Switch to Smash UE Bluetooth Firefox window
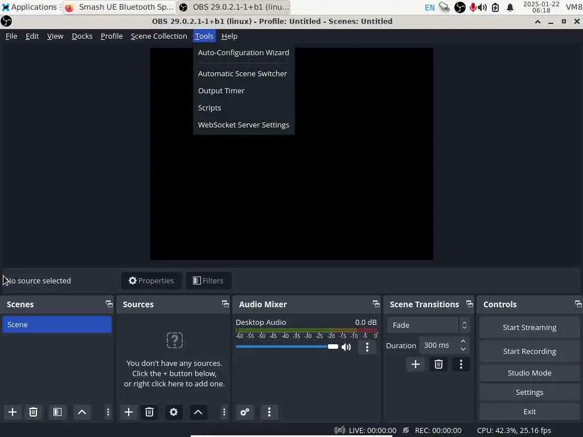The height and width of the screenshot is (437, 583). tap(119, 7)
